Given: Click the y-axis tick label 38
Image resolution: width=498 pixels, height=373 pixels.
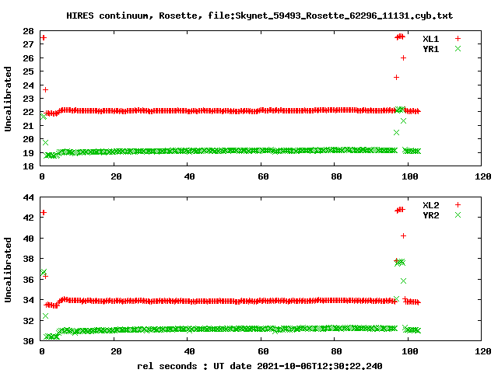Looking at the screenshot, I should (x=28, y=259).
